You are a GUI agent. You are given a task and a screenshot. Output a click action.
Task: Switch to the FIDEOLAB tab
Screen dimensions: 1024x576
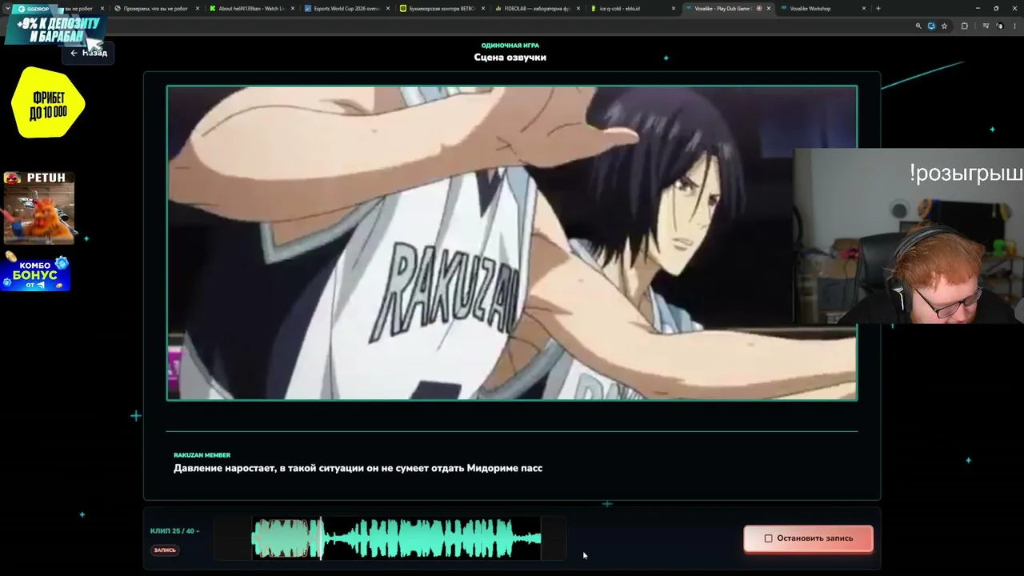point(536,9)
